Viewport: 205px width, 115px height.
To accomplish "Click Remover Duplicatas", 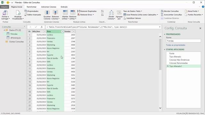I will coord(87,11).
